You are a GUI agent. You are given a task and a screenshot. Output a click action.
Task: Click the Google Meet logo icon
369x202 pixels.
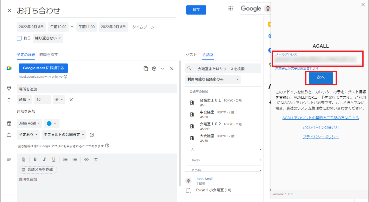(9, 68)
